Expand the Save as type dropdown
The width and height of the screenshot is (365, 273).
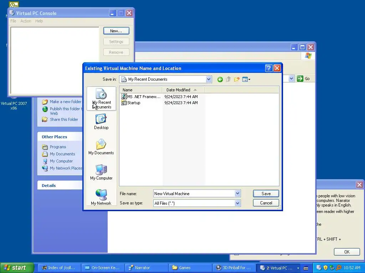coord(237,203)
